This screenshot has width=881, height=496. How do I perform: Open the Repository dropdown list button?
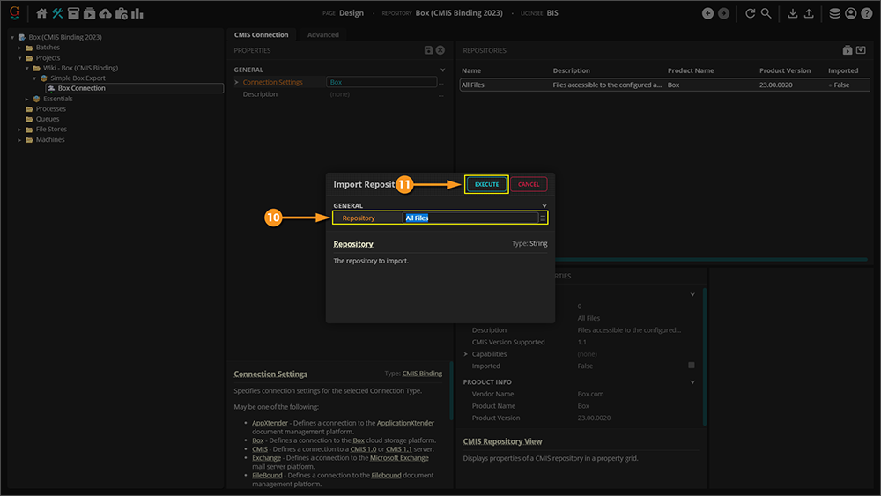pos(543,218)
